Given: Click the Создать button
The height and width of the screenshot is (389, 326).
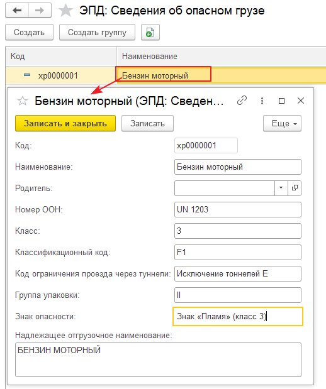Looking at the screenshot, I should pos(30,32).
